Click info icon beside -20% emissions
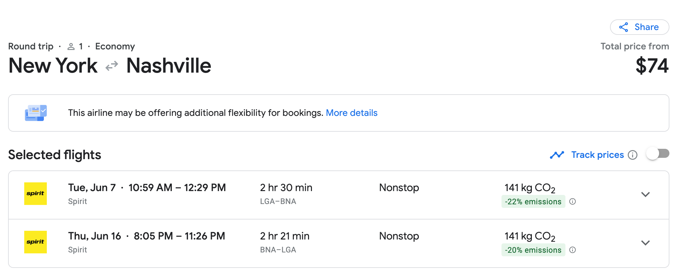The image size is (682, 275). coord(573,250)
